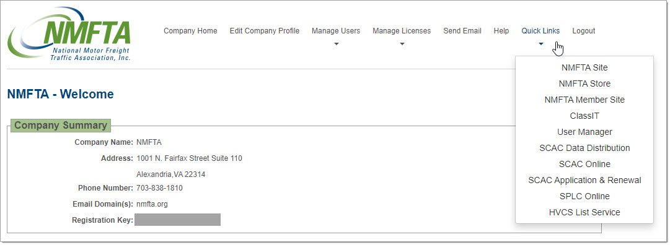Click the Email Domain(s) label
Image resolution: width=670 pixels, height=245 pixels.
tap(103, 204)
